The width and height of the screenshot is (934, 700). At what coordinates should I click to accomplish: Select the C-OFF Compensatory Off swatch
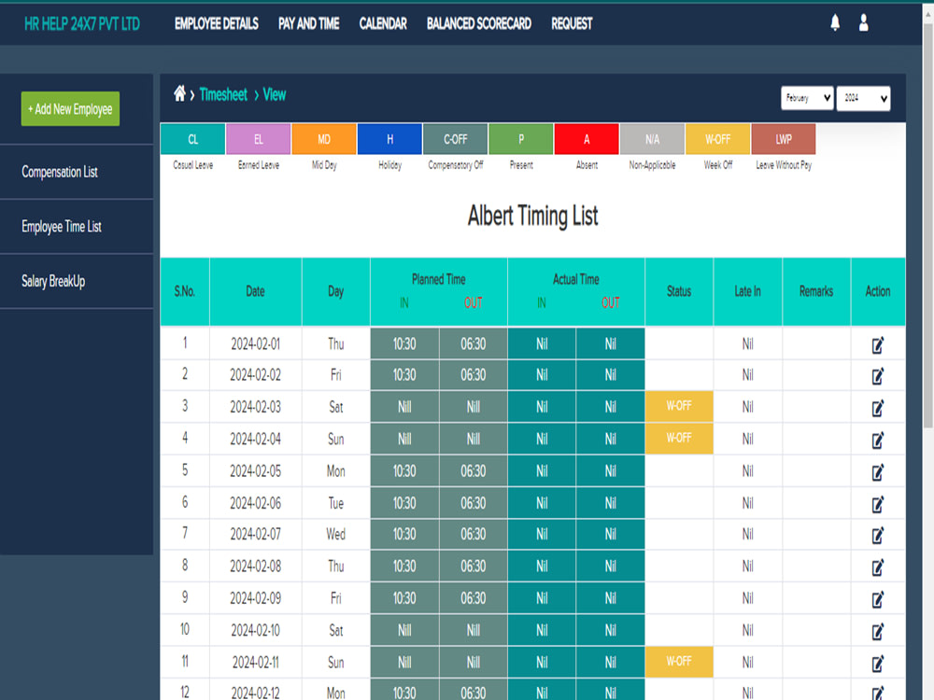click(456, 139)
